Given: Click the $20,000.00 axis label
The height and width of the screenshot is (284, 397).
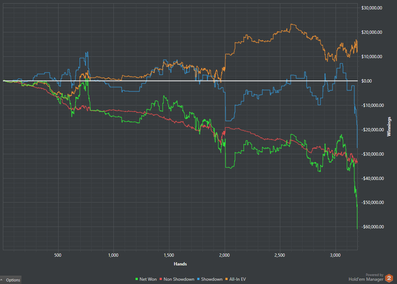Looking at the screenshot, I should point(371,32).
